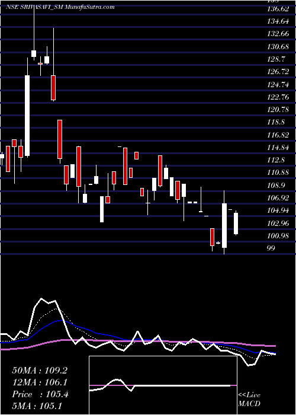
Task: Select the Price : 105.4 readout
Action: [x=40, y=394]
